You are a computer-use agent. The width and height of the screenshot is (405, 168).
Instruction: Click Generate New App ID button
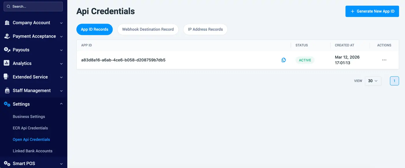pyautogui.click(x=372, y=11)
